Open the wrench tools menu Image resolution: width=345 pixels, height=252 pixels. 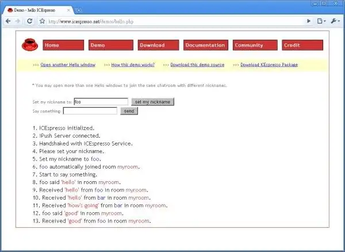click(x=335, y=21)
